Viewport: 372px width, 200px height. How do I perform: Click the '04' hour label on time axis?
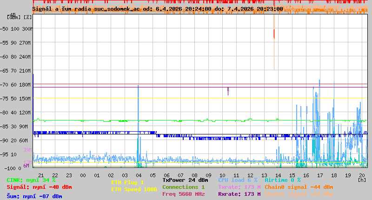click(x=139, y=175)
